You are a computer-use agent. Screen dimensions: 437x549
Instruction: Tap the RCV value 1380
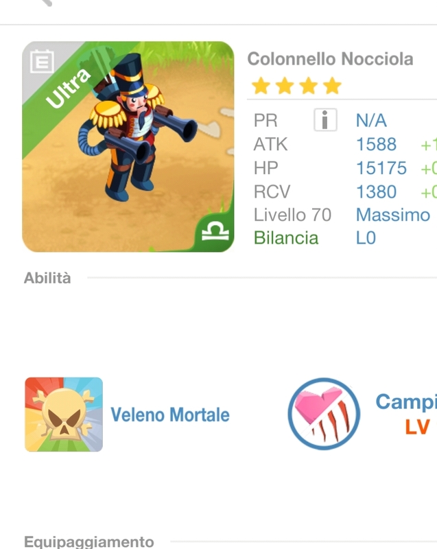[x=376, y=192]
